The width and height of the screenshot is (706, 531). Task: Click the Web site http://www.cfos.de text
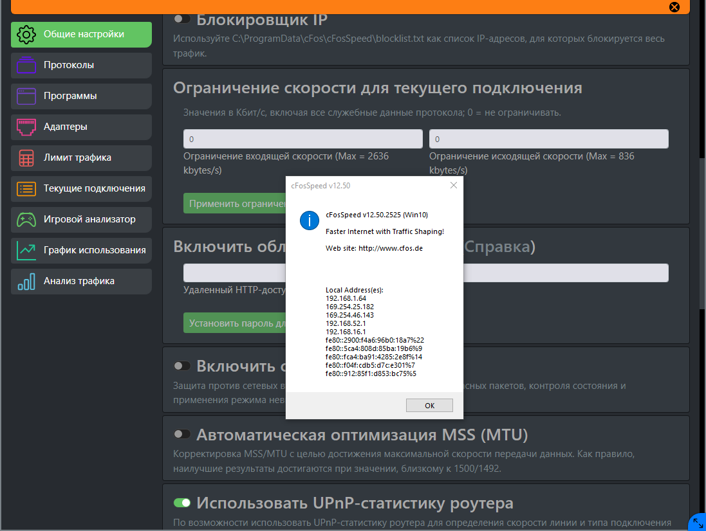click(x=374, y=248)
